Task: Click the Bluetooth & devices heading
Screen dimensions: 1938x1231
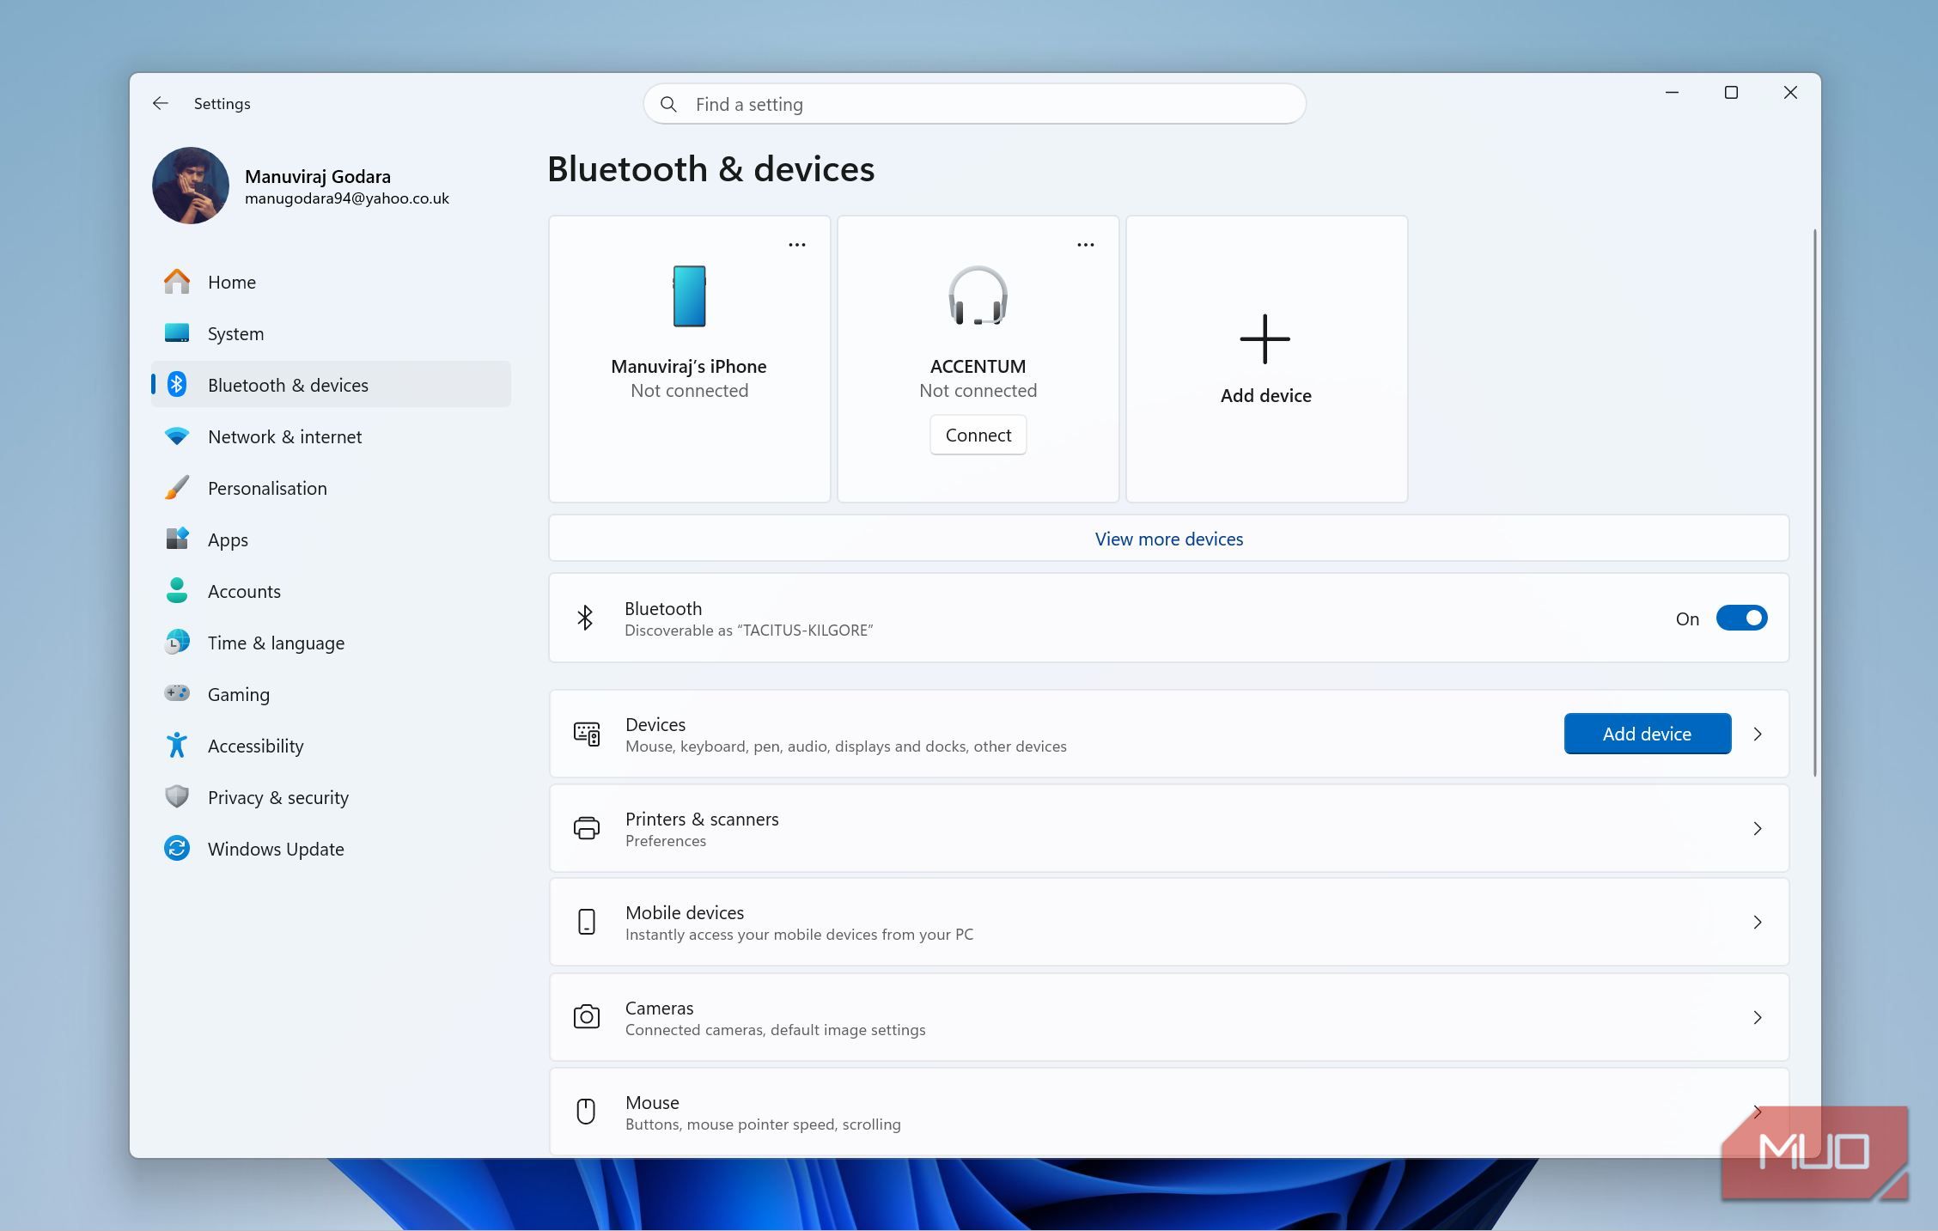Action: coord(710,169)
